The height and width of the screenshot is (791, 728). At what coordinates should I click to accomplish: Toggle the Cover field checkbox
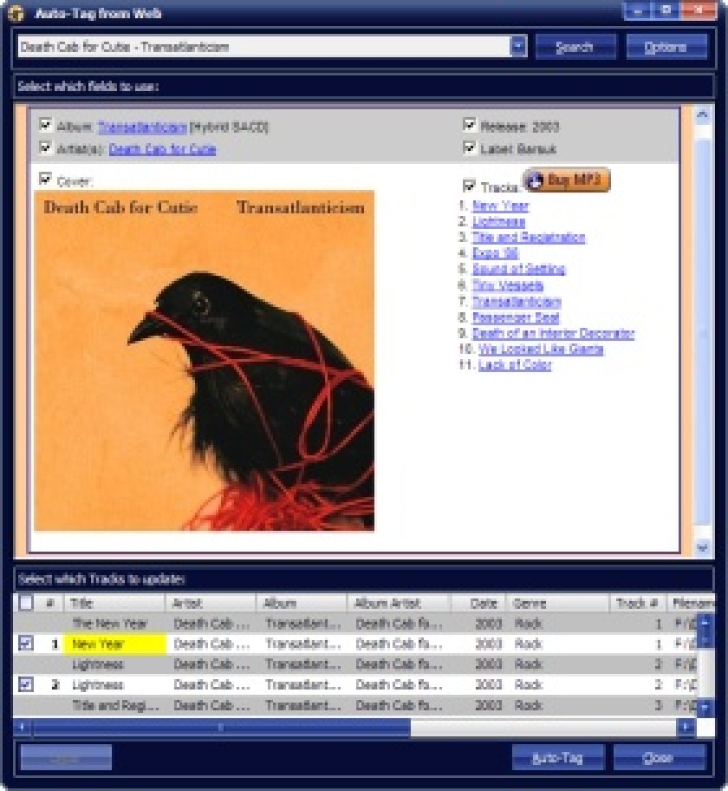(x=46, y=179)
